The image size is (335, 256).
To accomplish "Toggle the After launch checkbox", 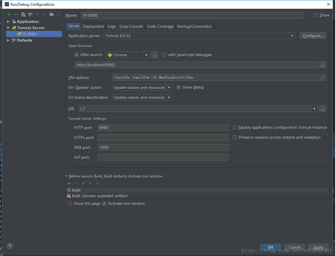I will (x=76, y=55).
